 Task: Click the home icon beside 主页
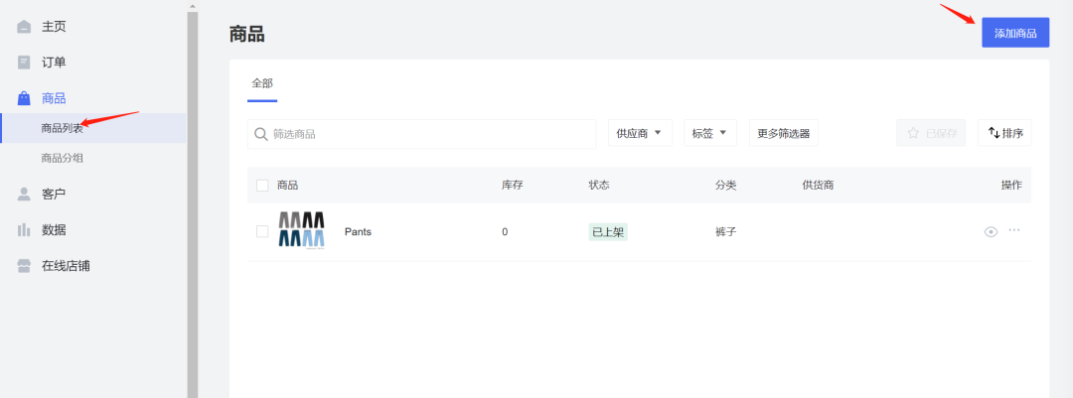(24, 27)
